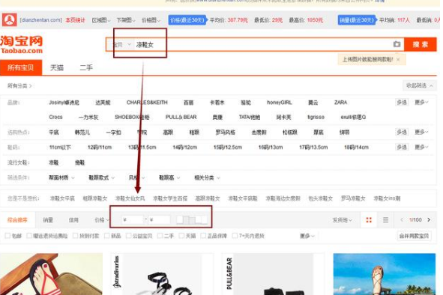Image resolution: width=443 pixels, height=295 pixels.
Task: Click the 合并同款宝贝 button
Action: coord(414,236)
